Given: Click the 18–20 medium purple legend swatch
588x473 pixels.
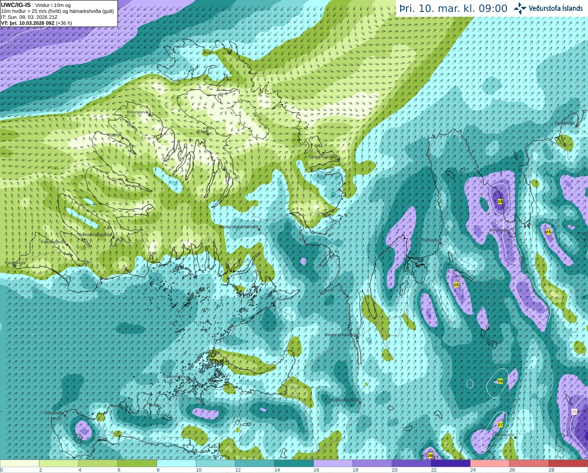Looking at the screenshot, I should 372,463.
